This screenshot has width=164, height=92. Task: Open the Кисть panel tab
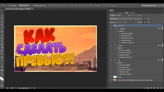click(x=111, y=10)
